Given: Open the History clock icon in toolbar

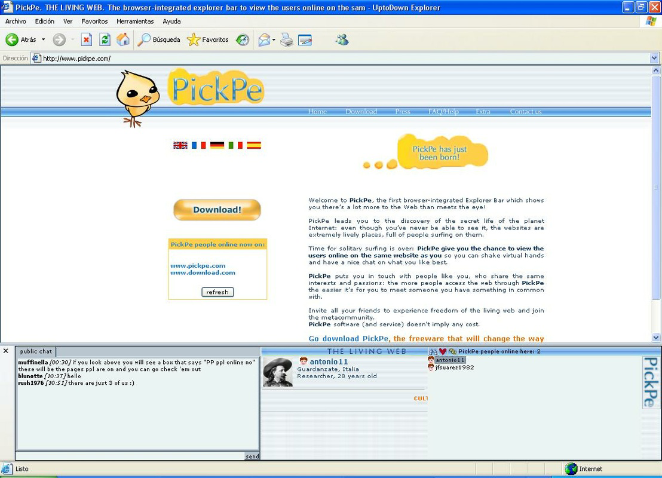Looking at the screenshot, I should pyautogui.click(x=243, y=39).
